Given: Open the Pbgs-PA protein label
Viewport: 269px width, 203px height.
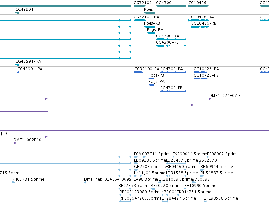Looking at the screenshot, I should [x=156, y=82].
